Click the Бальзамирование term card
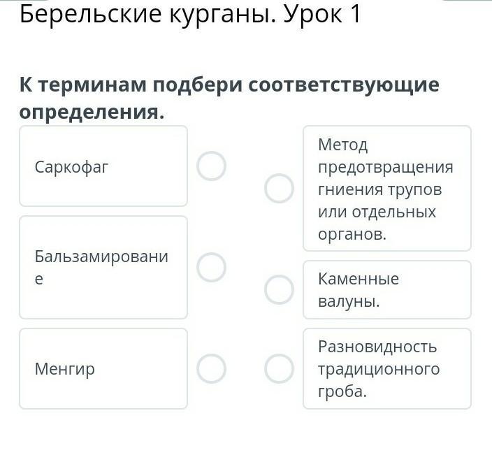 [x=103, y=267]
